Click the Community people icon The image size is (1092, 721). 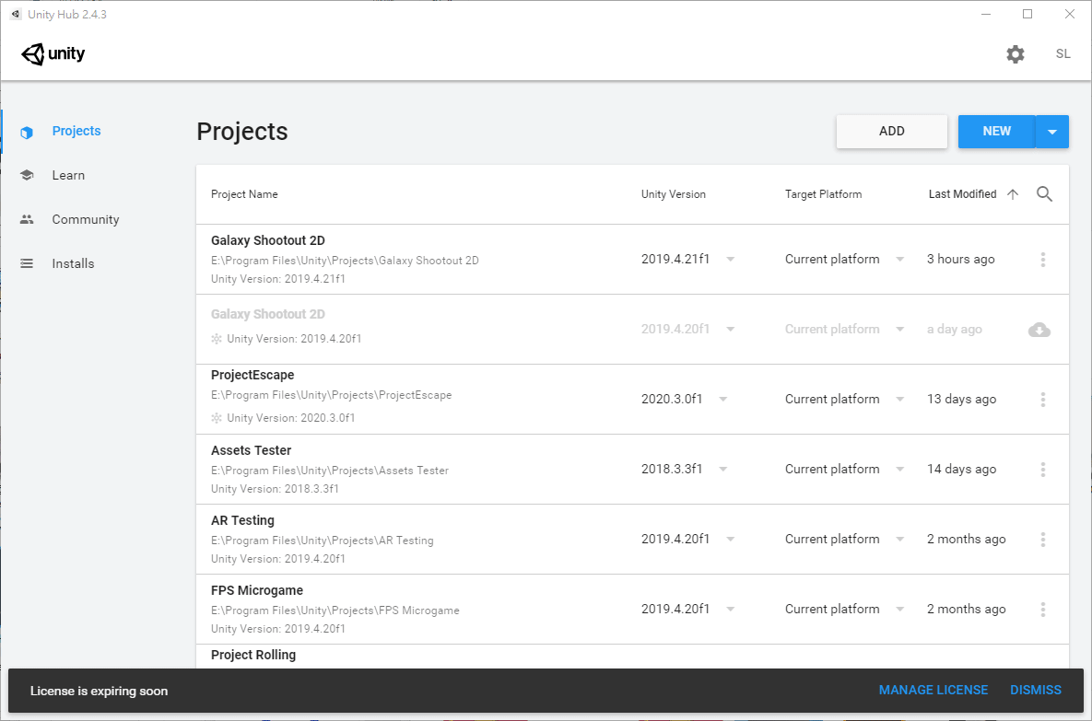click(x=27, y=219)
